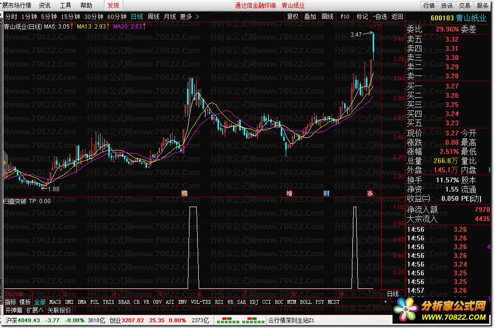Click the red-green connection signal indicator
The height and width of the screenshot is (329, 495).
coord(240,320)
